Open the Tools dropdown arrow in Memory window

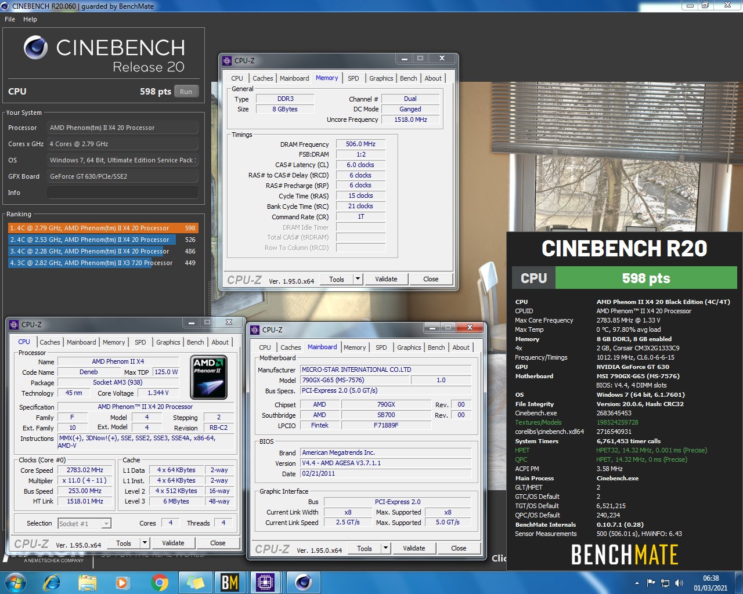point(358,279)
